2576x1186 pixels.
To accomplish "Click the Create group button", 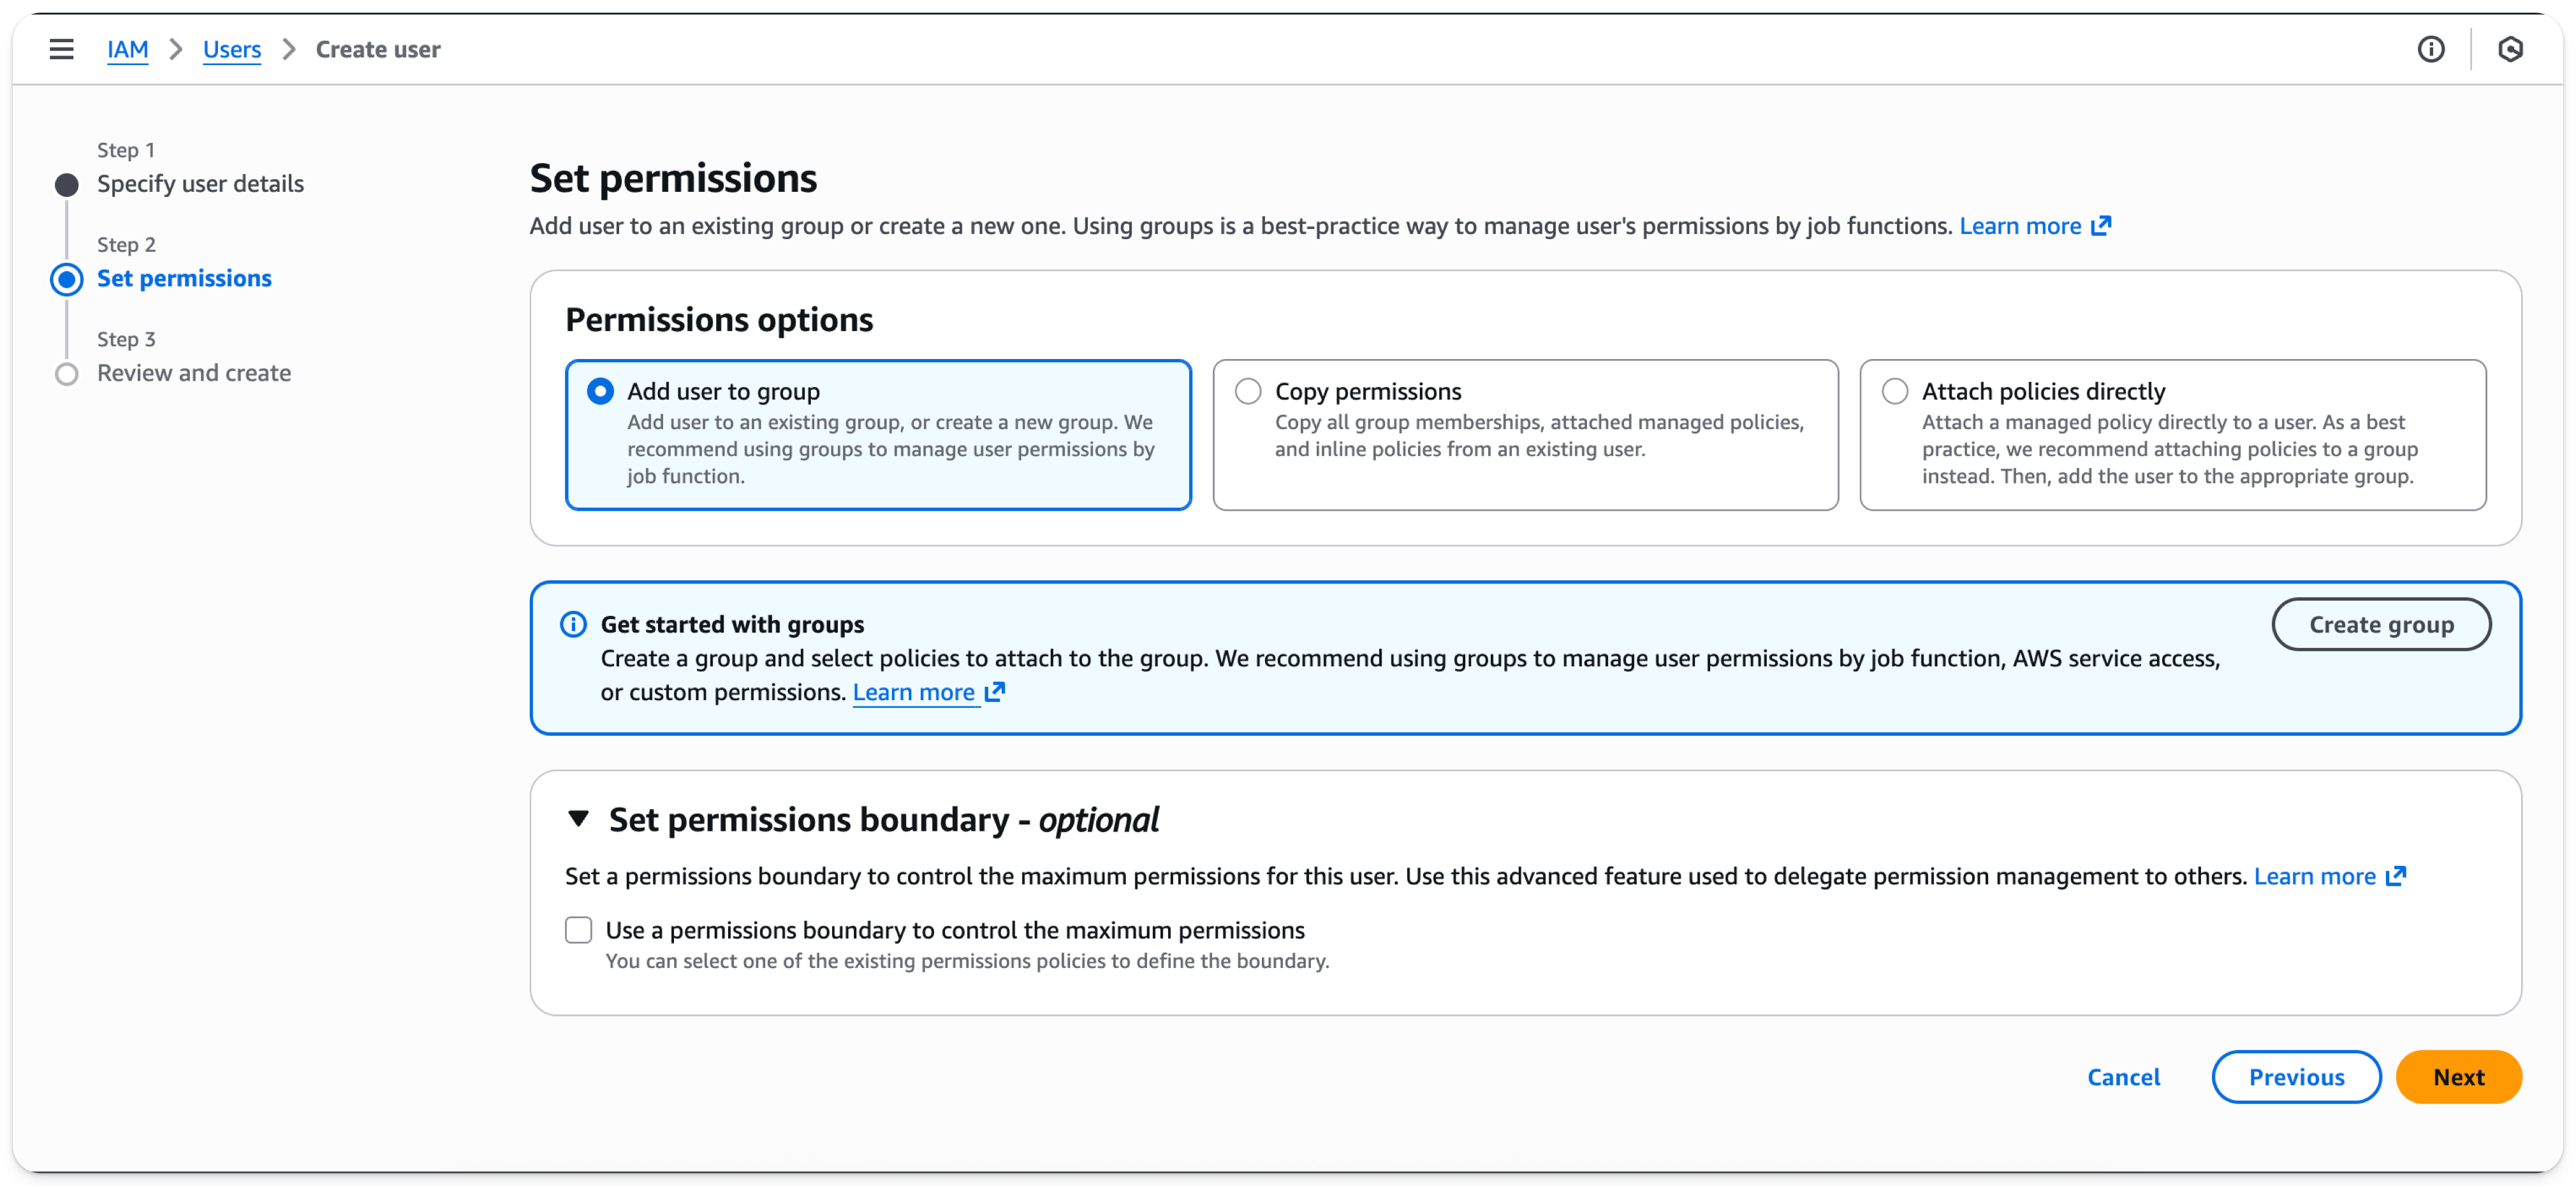I will (2382, 624).
